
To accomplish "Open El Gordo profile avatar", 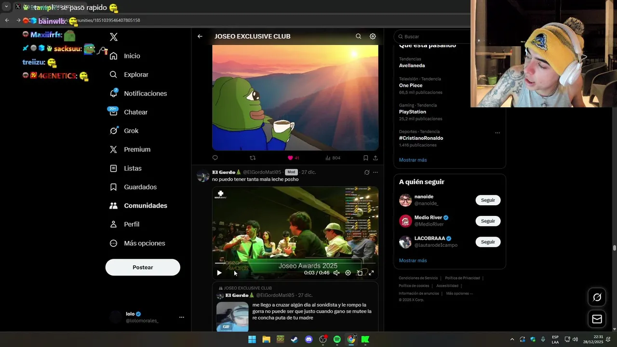I will coord(203,175).
